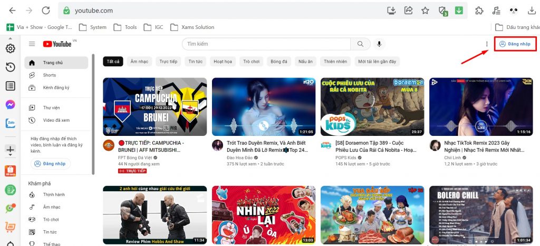Select the Trực tiếp filter chip

168,61
